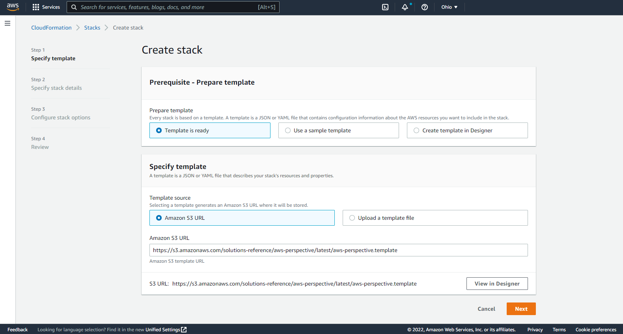This screenshot has width=623, height=334.
Task: Click Amazon S3 template URL hint text
Action: pos(177,261)
